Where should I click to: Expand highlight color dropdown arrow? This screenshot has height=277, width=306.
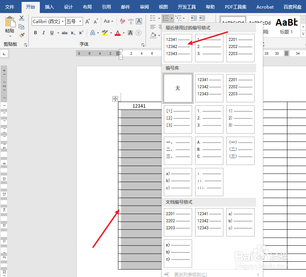click(x=111, y=33)
